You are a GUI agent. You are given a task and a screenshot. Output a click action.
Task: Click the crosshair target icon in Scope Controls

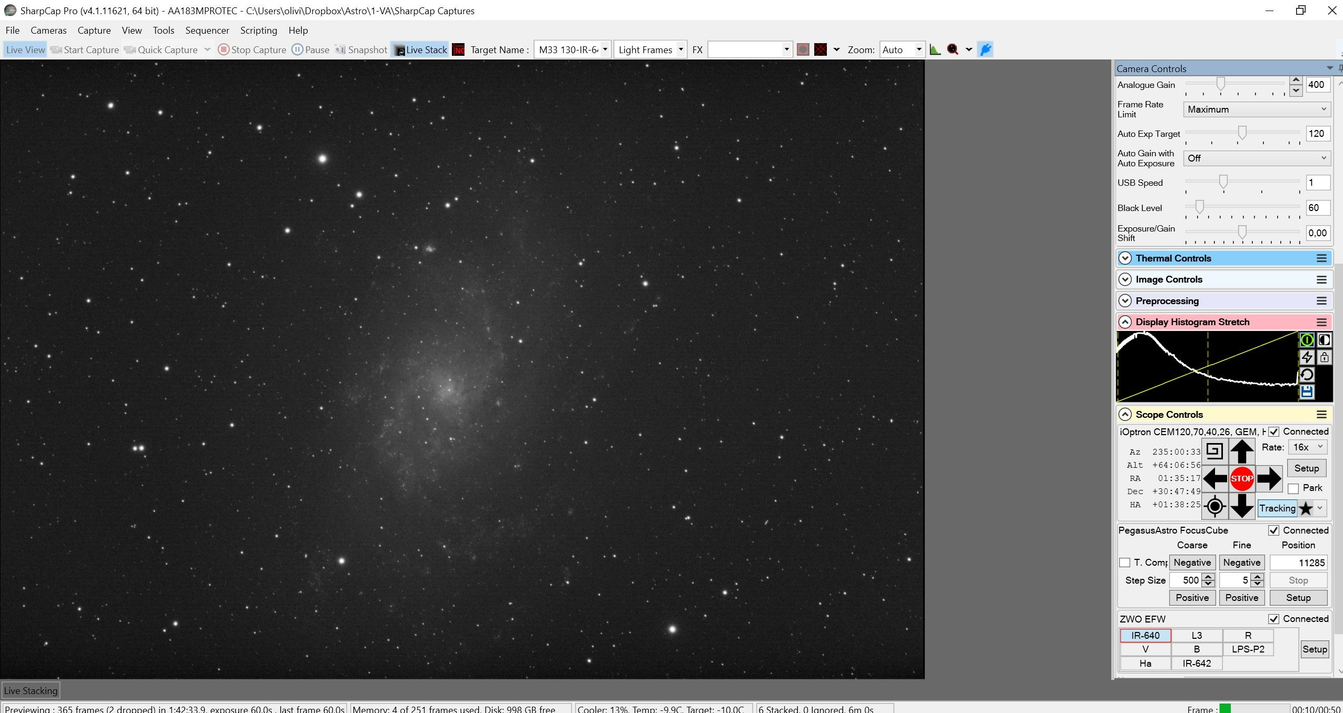pyautogui.click(x=1215, y=506)
